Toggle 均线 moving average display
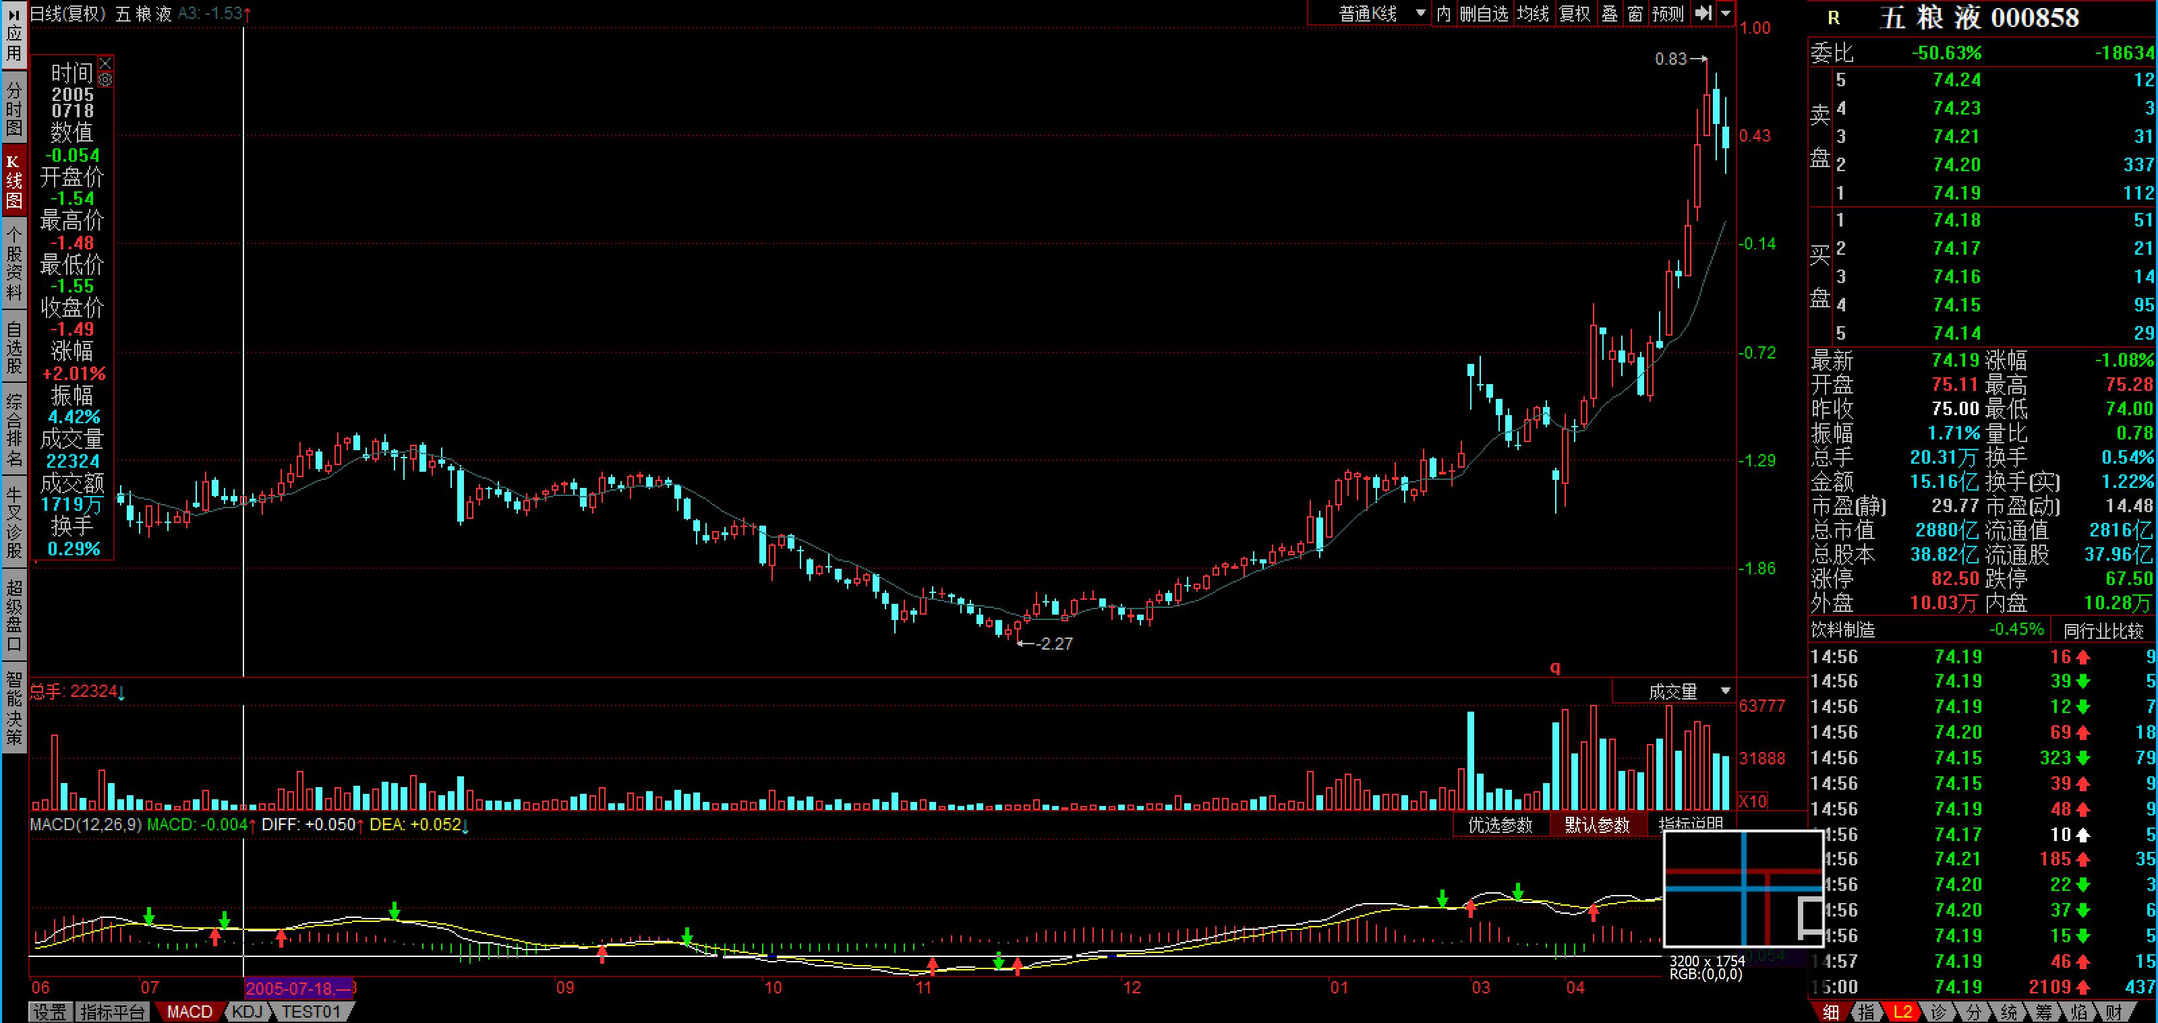 [x=1533, y=13]
